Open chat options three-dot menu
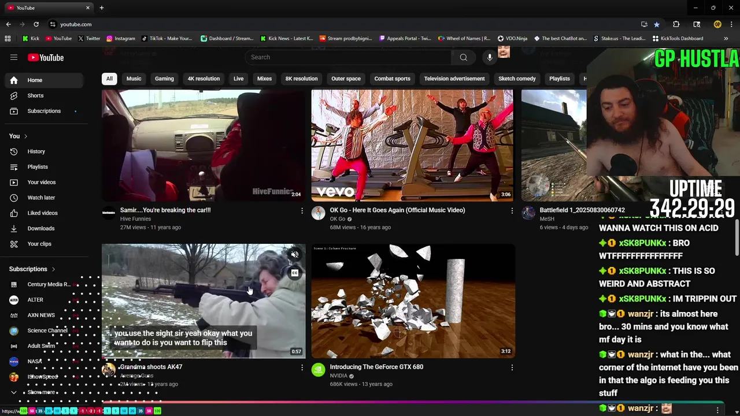Screen dimensions: 740x416 click(717, 410)
